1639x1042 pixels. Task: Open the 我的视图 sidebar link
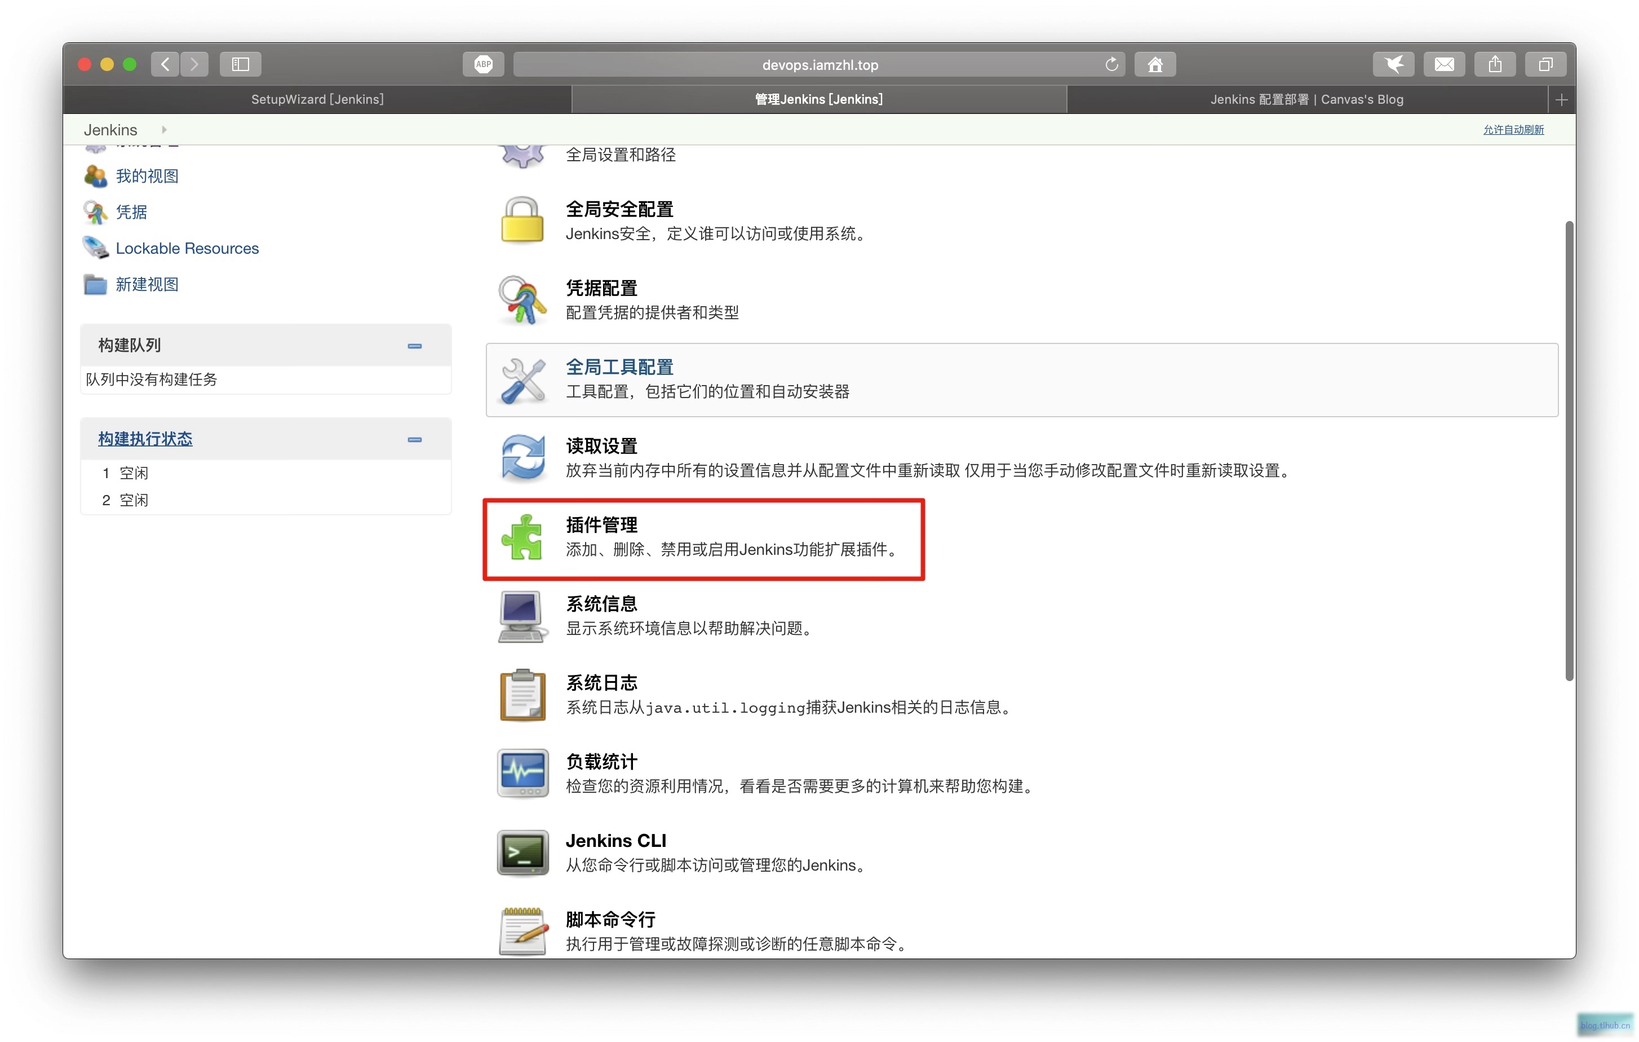pos(147,176)
